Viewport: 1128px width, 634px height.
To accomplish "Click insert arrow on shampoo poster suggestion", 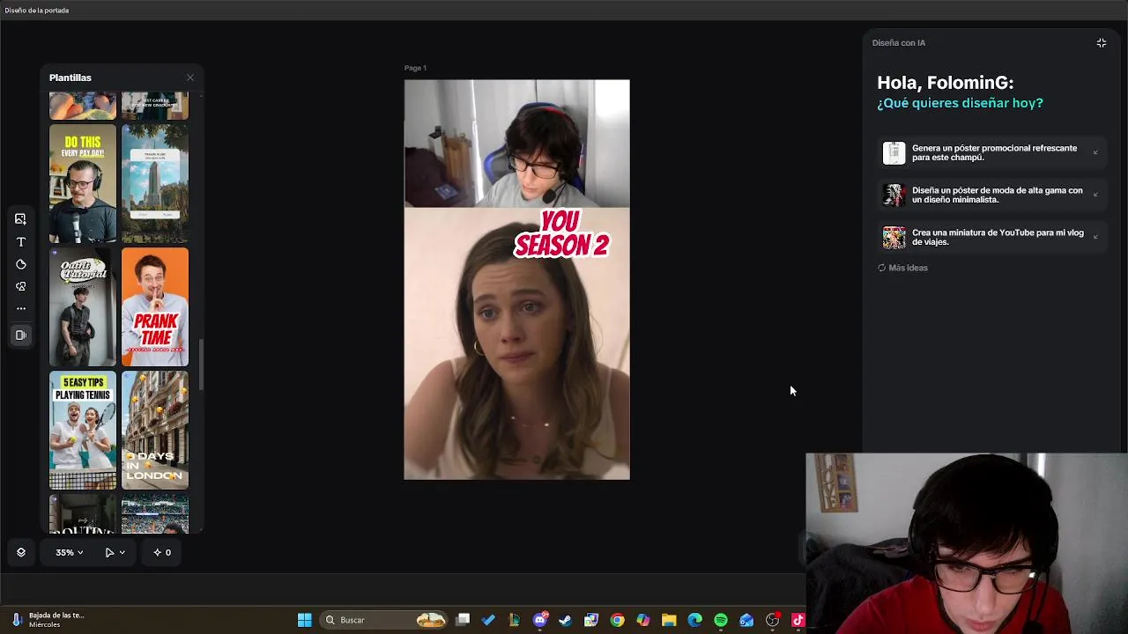I will (x=1095, y=152).
